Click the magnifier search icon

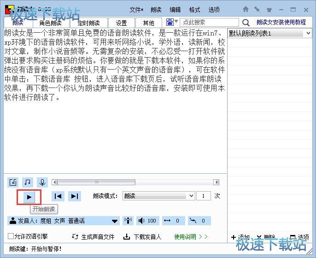[246, 23]
